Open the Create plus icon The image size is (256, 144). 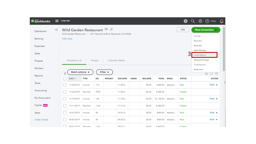[186, 21]
